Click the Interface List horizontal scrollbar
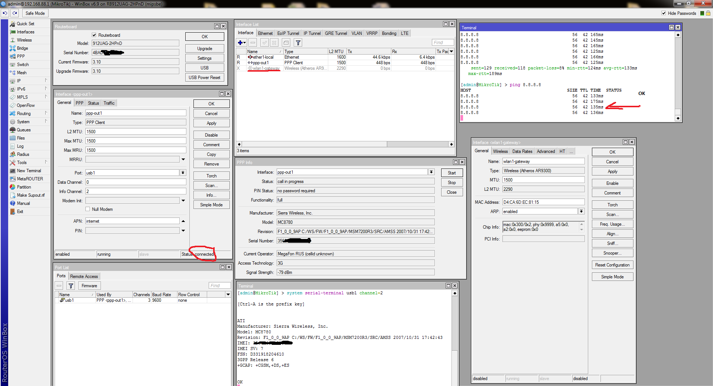The image size is (713, 386). [345, 144]
